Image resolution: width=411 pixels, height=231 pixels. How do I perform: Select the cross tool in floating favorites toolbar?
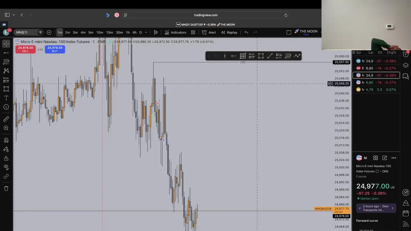click(x=216, y=56)
